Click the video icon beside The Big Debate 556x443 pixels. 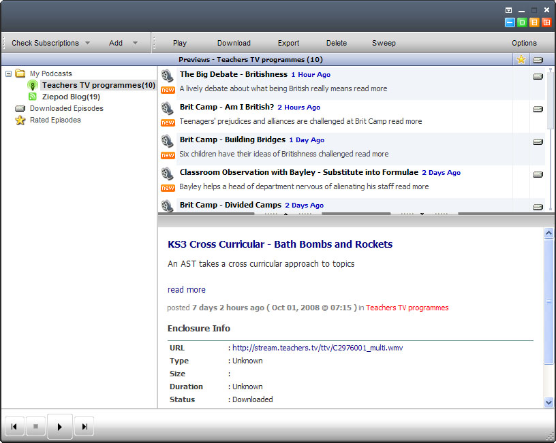pos(167,76)
